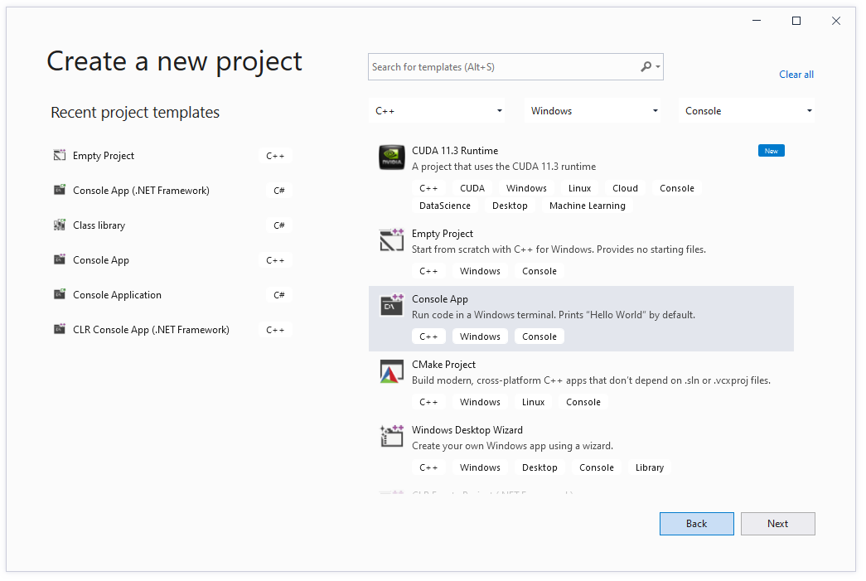Open the C++ language dropdown

[437, 109]
